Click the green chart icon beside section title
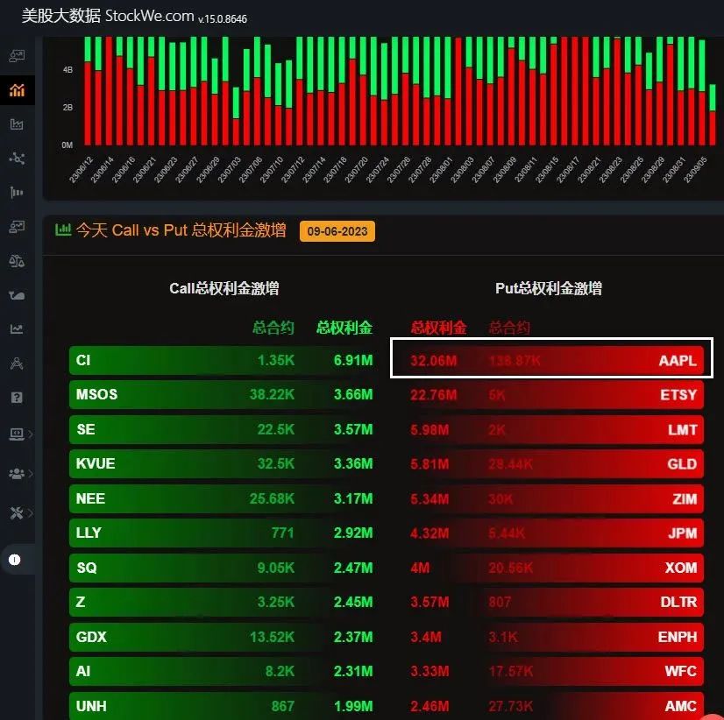The image size is (724, 720). tap(63, 229)
